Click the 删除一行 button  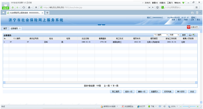point(142,92)
